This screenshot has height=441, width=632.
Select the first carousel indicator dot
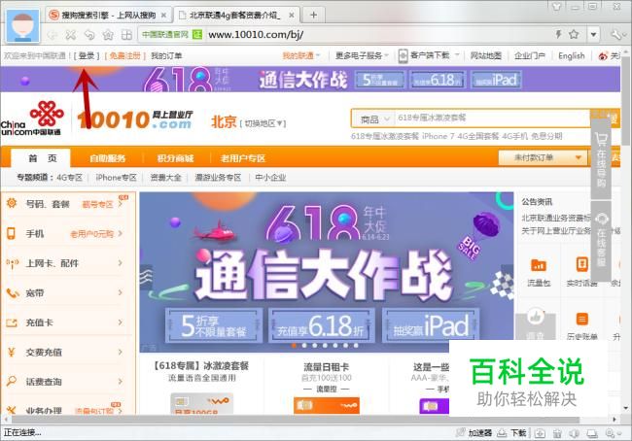click(x=295, y=345)
